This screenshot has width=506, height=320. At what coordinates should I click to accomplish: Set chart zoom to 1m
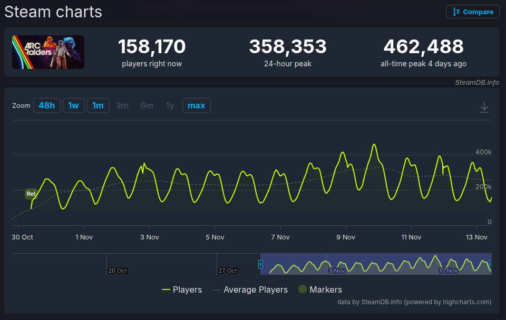(x=98, y=105)
